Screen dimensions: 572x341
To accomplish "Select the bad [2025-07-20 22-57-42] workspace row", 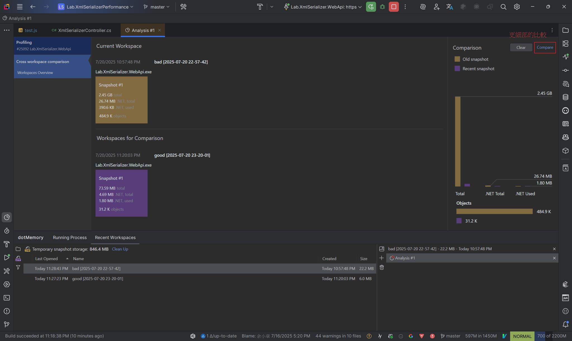I will point(199,268).
